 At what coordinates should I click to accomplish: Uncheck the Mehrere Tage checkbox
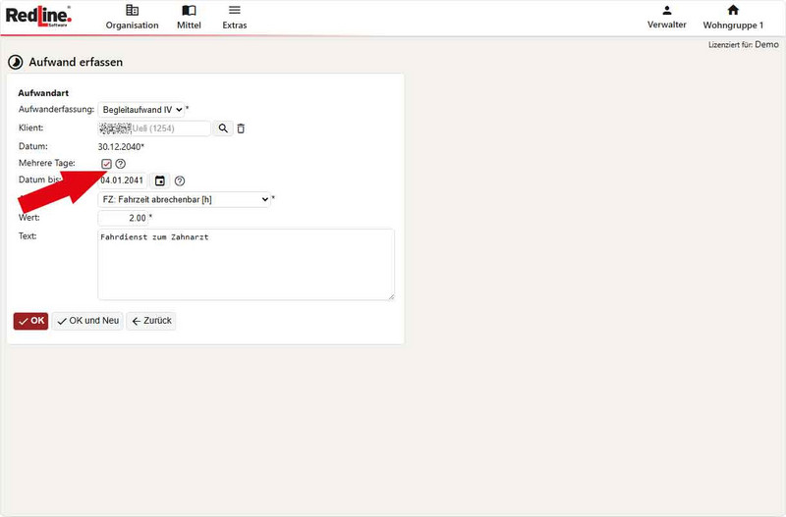tap(106, 164)
